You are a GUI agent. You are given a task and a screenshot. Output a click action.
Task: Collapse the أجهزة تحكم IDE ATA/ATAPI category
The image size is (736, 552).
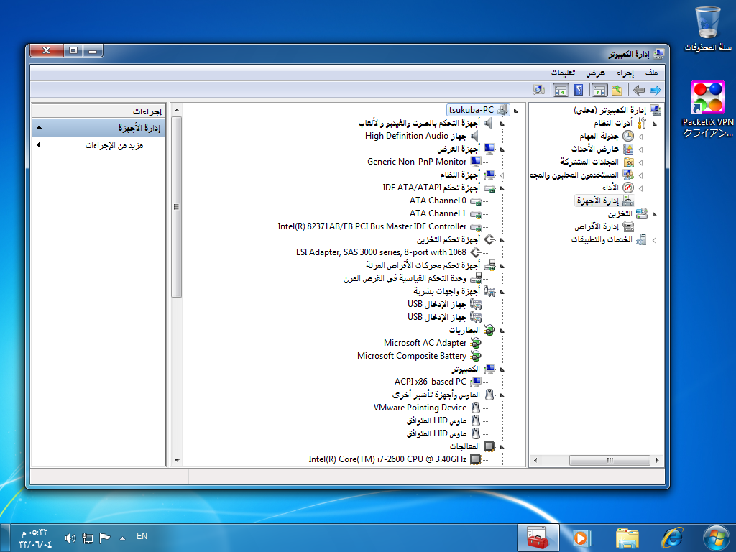click(502, 188)
